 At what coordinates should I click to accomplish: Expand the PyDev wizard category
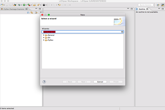[x=43, y=40]
